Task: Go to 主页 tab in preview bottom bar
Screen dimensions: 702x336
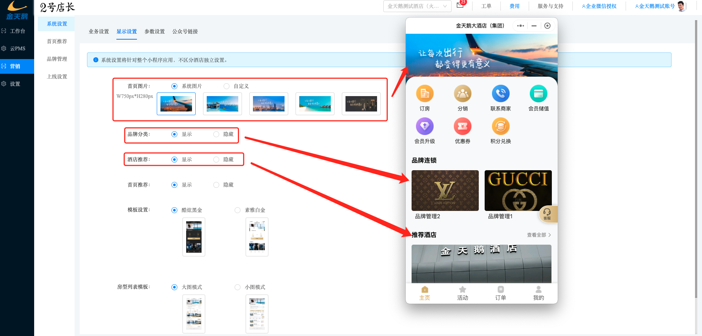Action: (425, 293)
